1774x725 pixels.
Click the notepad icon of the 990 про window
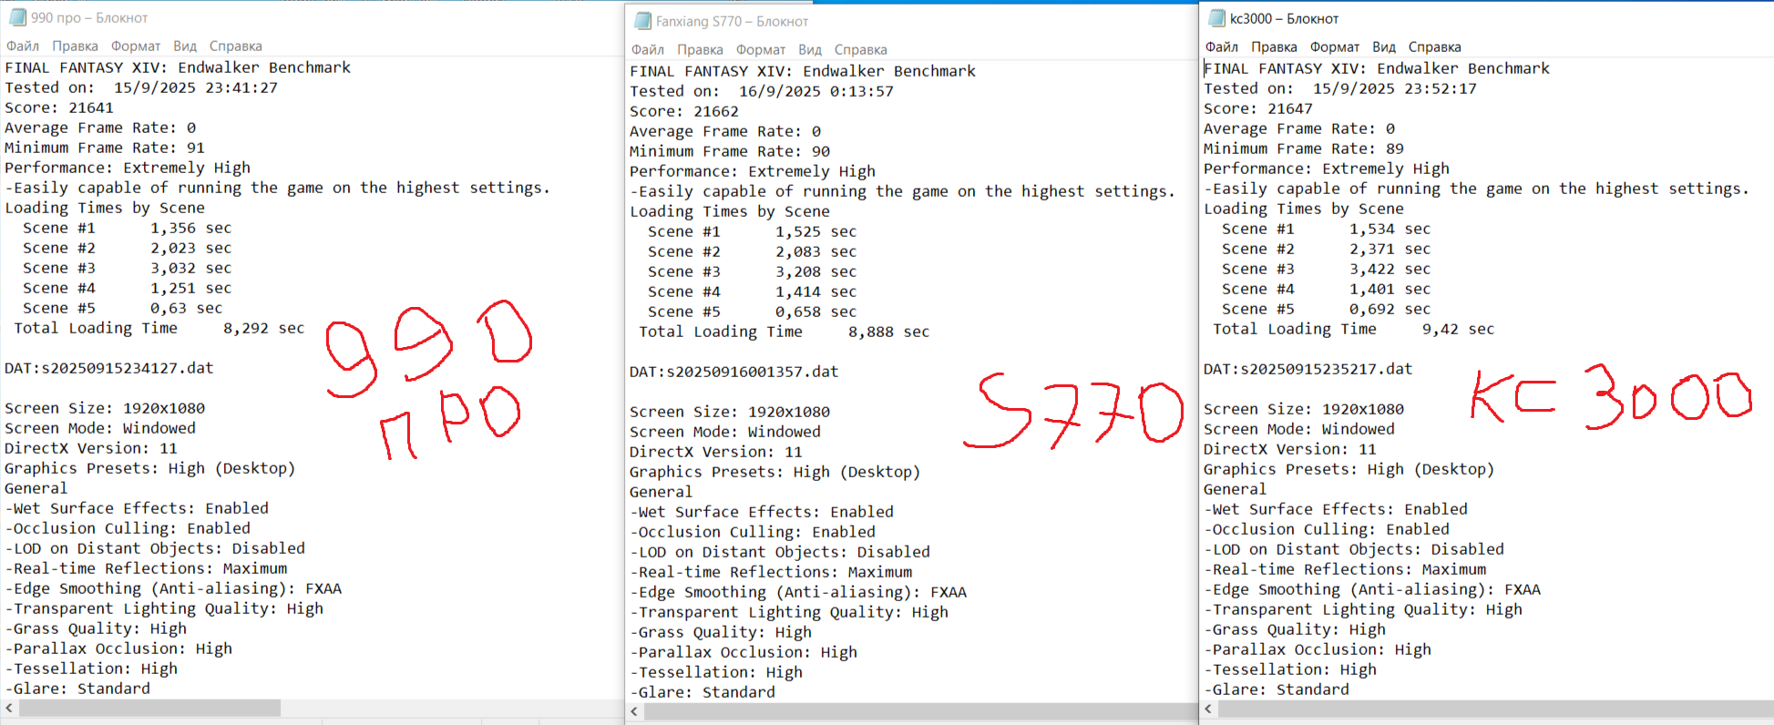point(17,17)
